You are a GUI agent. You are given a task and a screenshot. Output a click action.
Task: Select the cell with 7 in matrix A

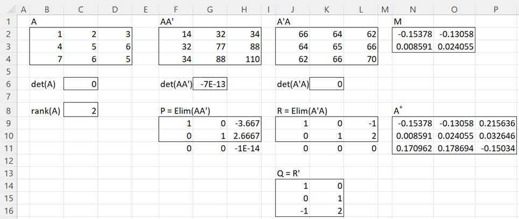tap(47, 60)
